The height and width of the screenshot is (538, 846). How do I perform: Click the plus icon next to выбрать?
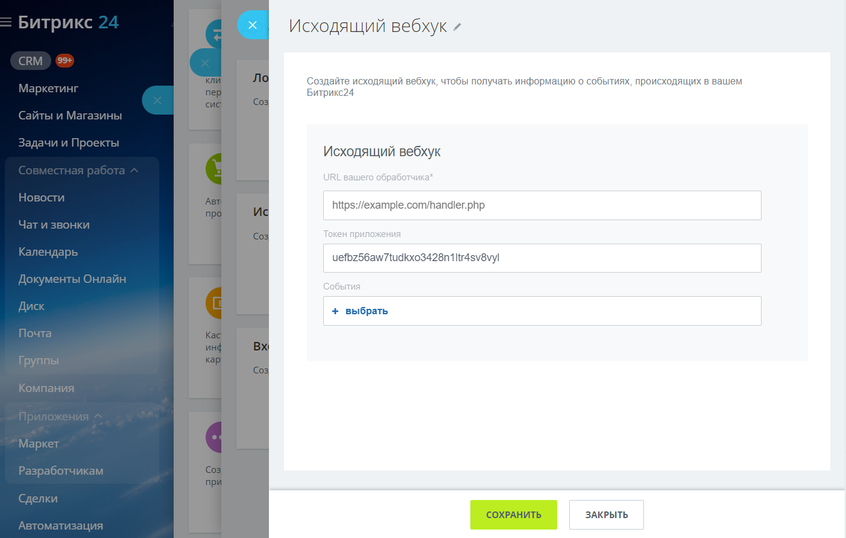pyautogui.click(x=335, y=311)
